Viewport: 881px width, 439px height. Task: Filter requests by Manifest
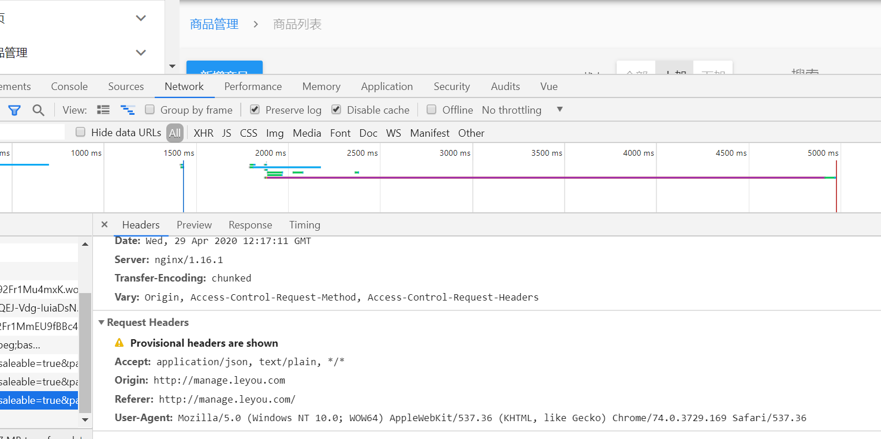click(430, 133)
